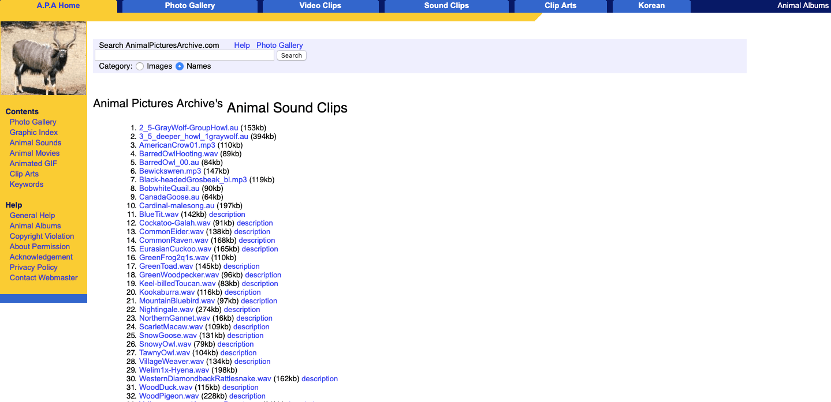This screenshot has height=402, width=831.
Task: Open GreenWoodpecker.wav clip
Action: pos(179,275)
